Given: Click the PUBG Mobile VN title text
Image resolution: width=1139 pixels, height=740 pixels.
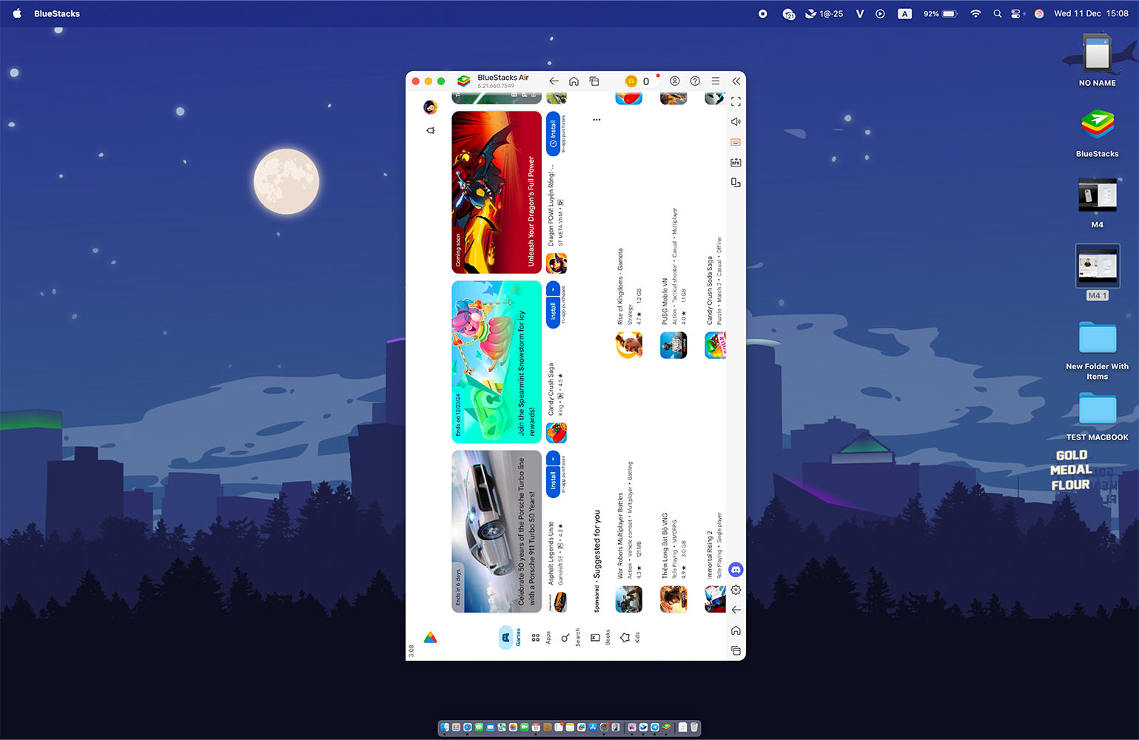Looking at the screenshot, I should coord(665,301).
